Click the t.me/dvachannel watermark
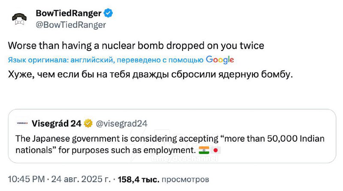 [184, 159]
